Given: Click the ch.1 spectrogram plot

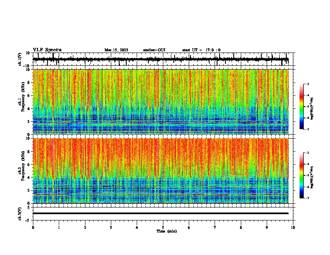Looking at the screenshot, I should tap(160, 102).
